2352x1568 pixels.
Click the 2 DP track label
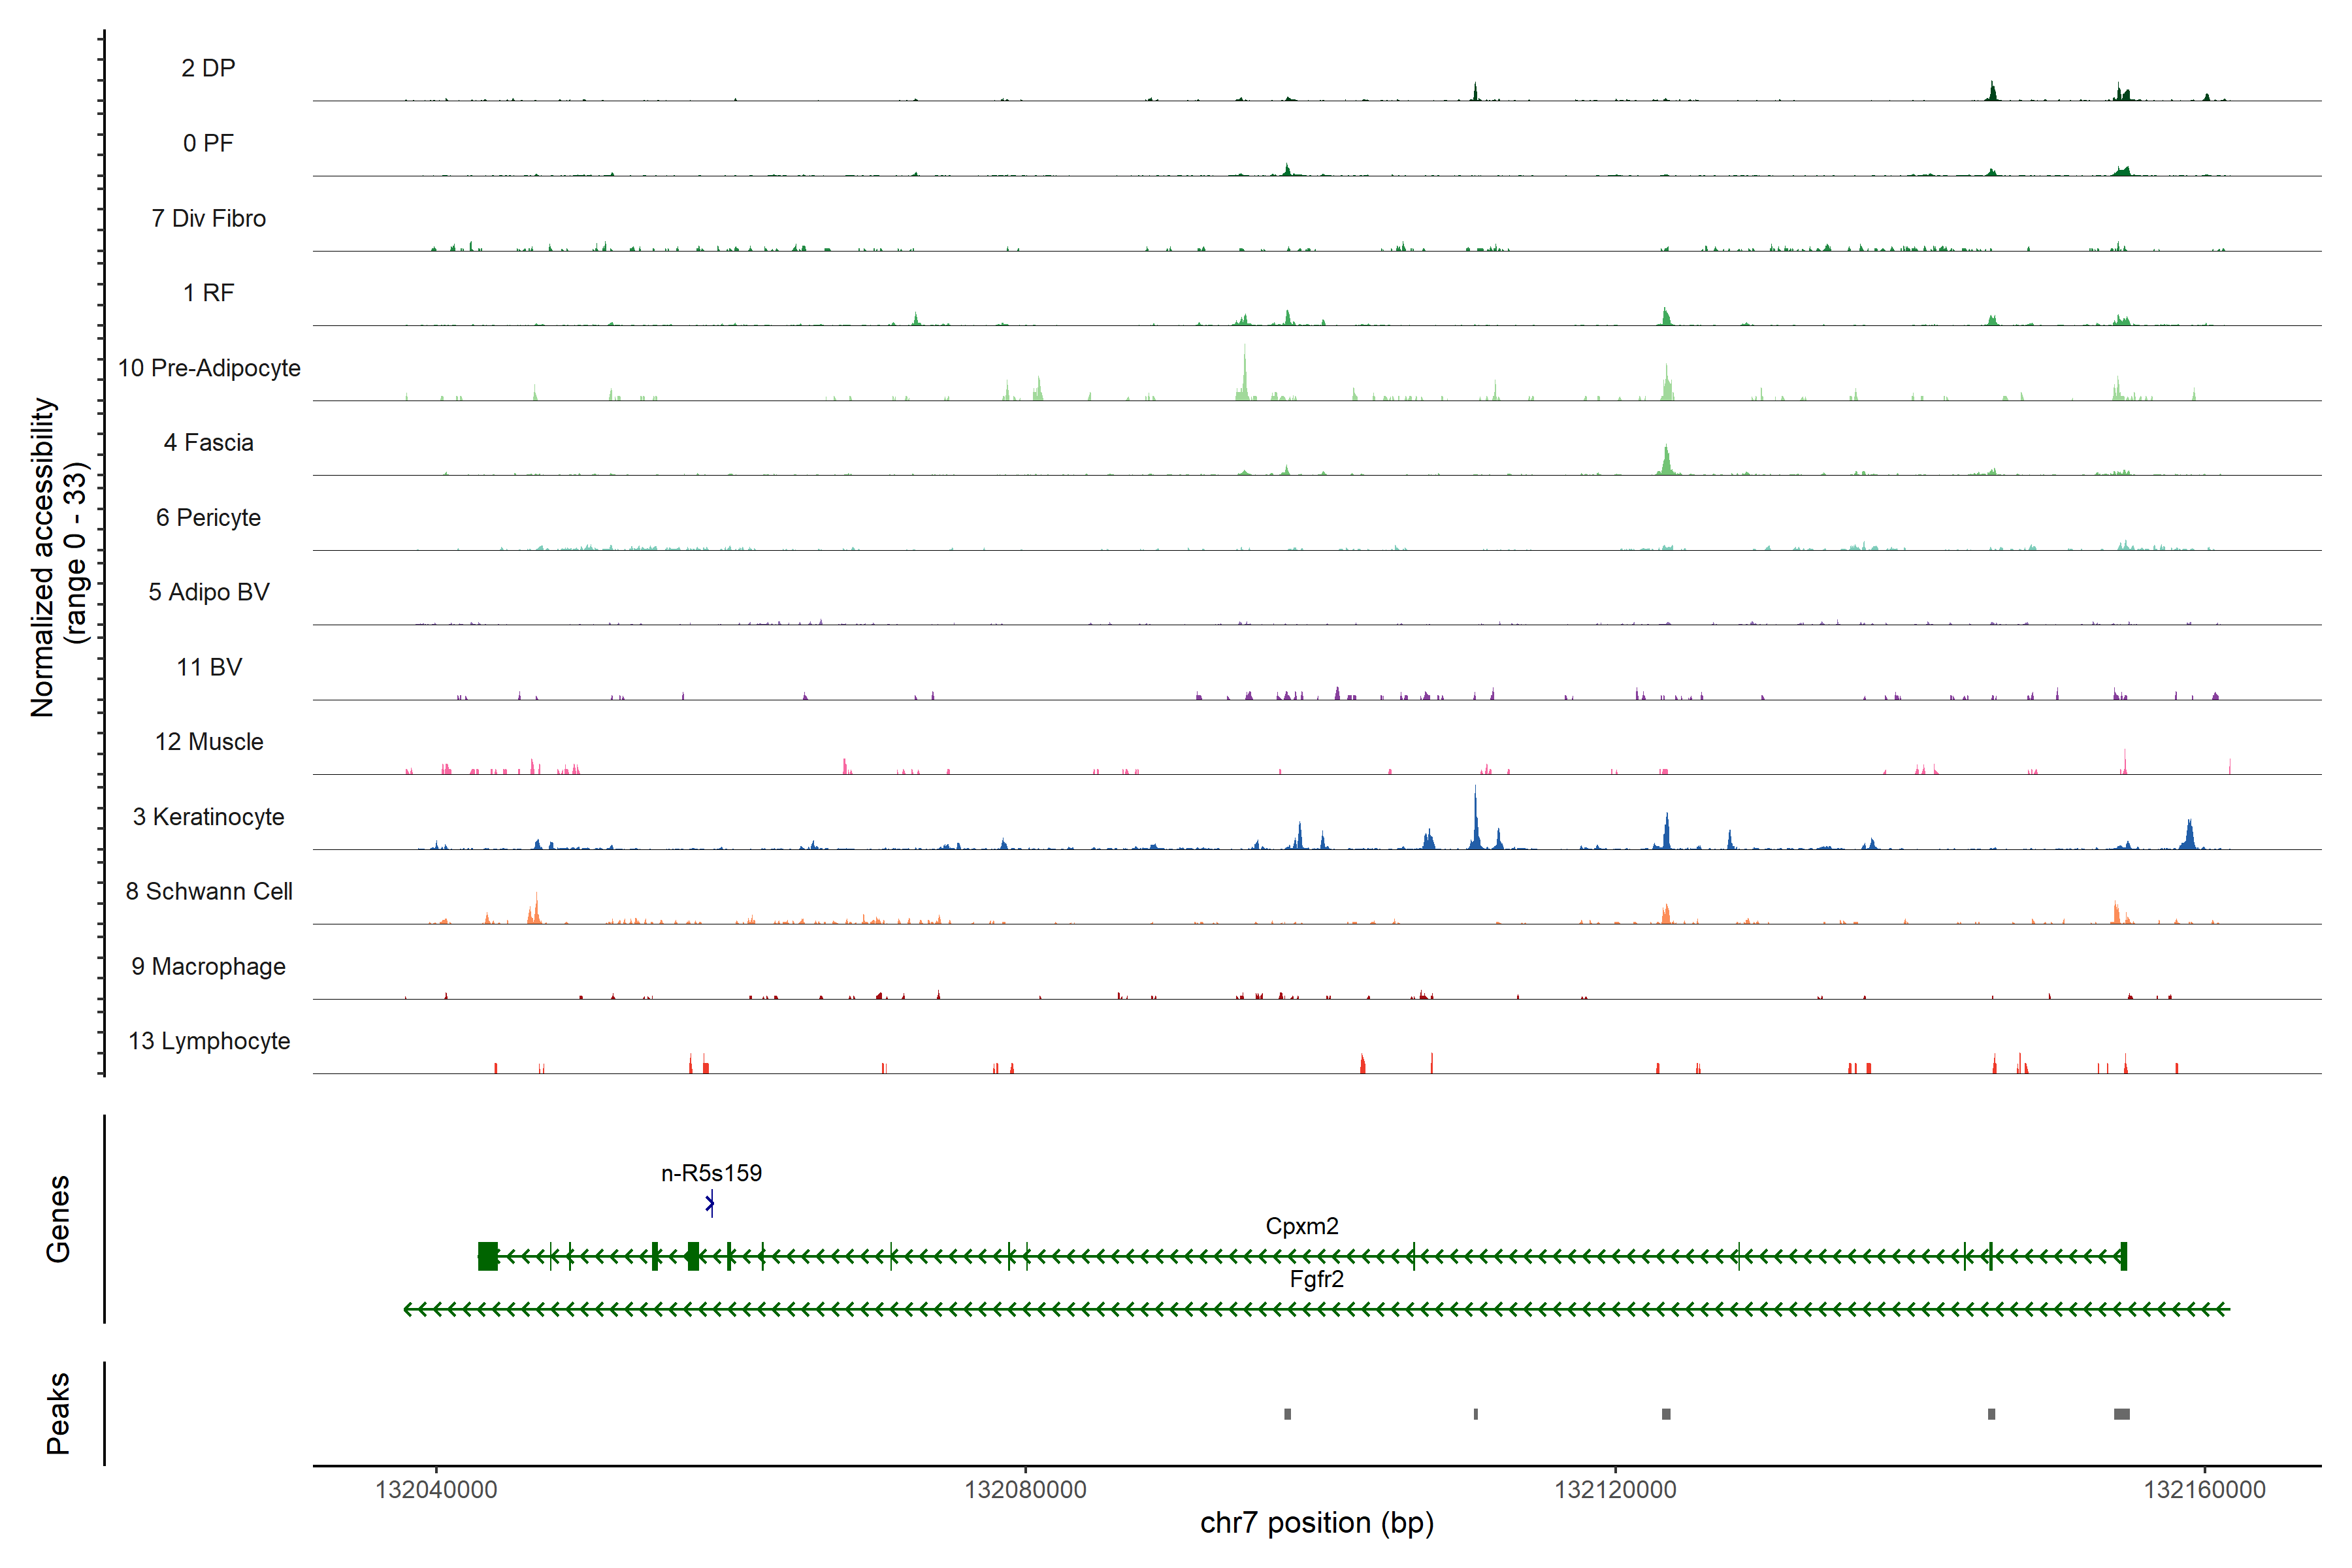coord(208,68)
